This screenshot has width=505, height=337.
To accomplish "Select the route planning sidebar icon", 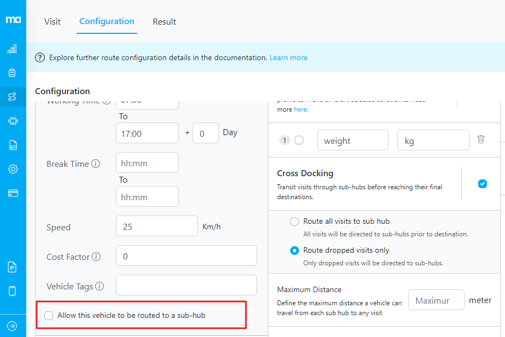I will (12, 97).
